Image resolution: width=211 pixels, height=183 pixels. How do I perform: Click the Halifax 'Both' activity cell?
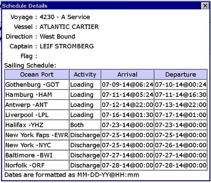coord(85,125)
